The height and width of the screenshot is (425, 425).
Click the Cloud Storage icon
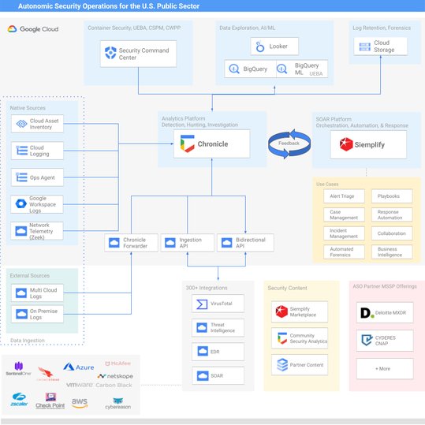pyautogui.click(x=365, y=47)
